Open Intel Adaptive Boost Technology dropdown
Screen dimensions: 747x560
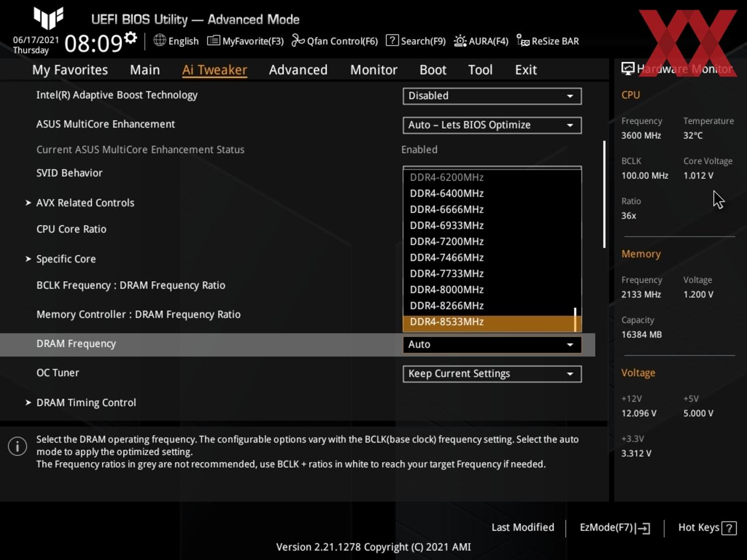coord(492,96)
